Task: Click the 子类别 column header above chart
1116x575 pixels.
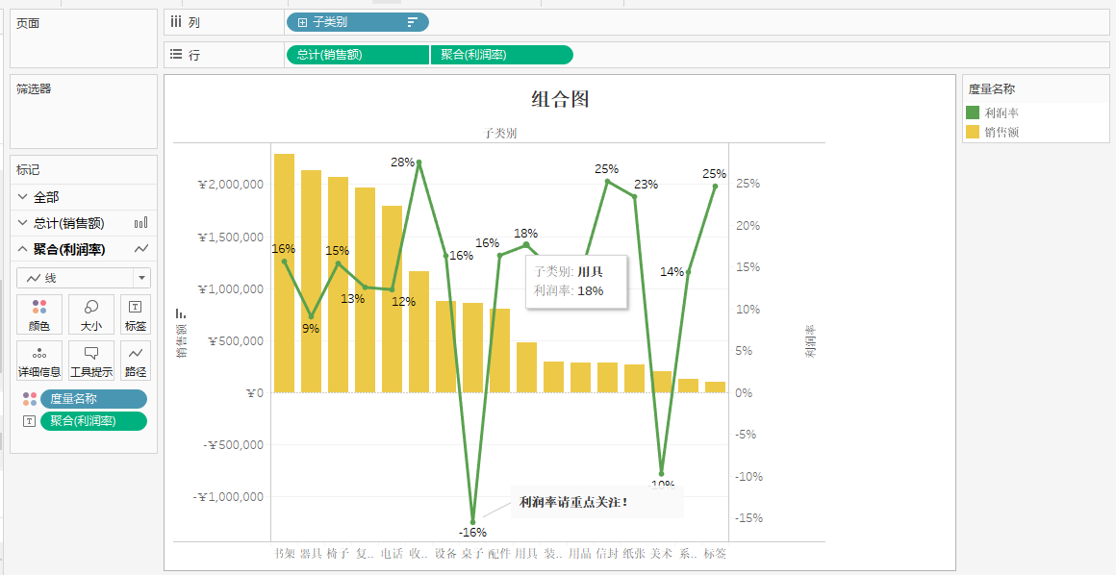Action: 499,133
